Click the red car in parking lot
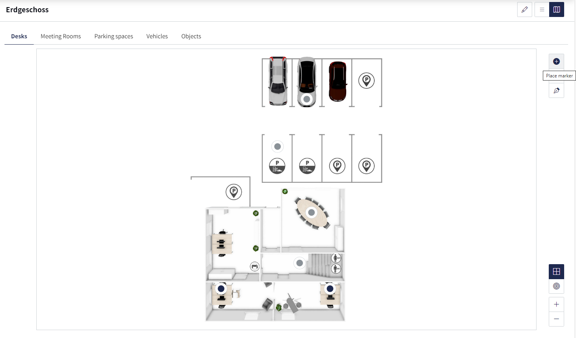Screen dimensions: 576x338 click(x=338, y=81)
